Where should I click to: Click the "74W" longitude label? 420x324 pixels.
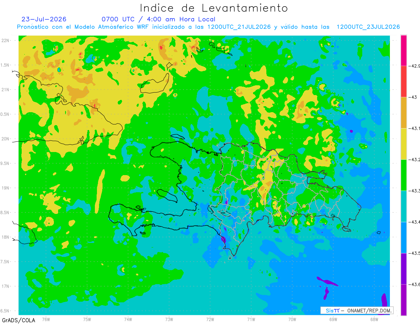coord(128,319)
